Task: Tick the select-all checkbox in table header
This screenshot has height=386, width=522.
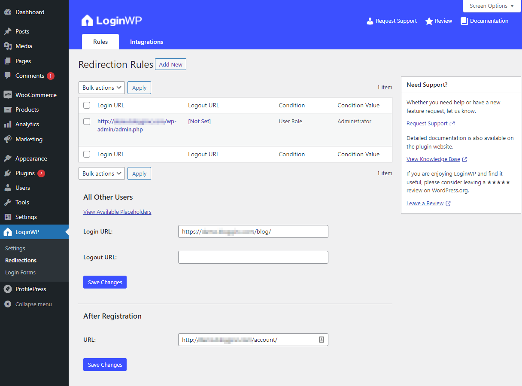Action: (x=87, y=105)
